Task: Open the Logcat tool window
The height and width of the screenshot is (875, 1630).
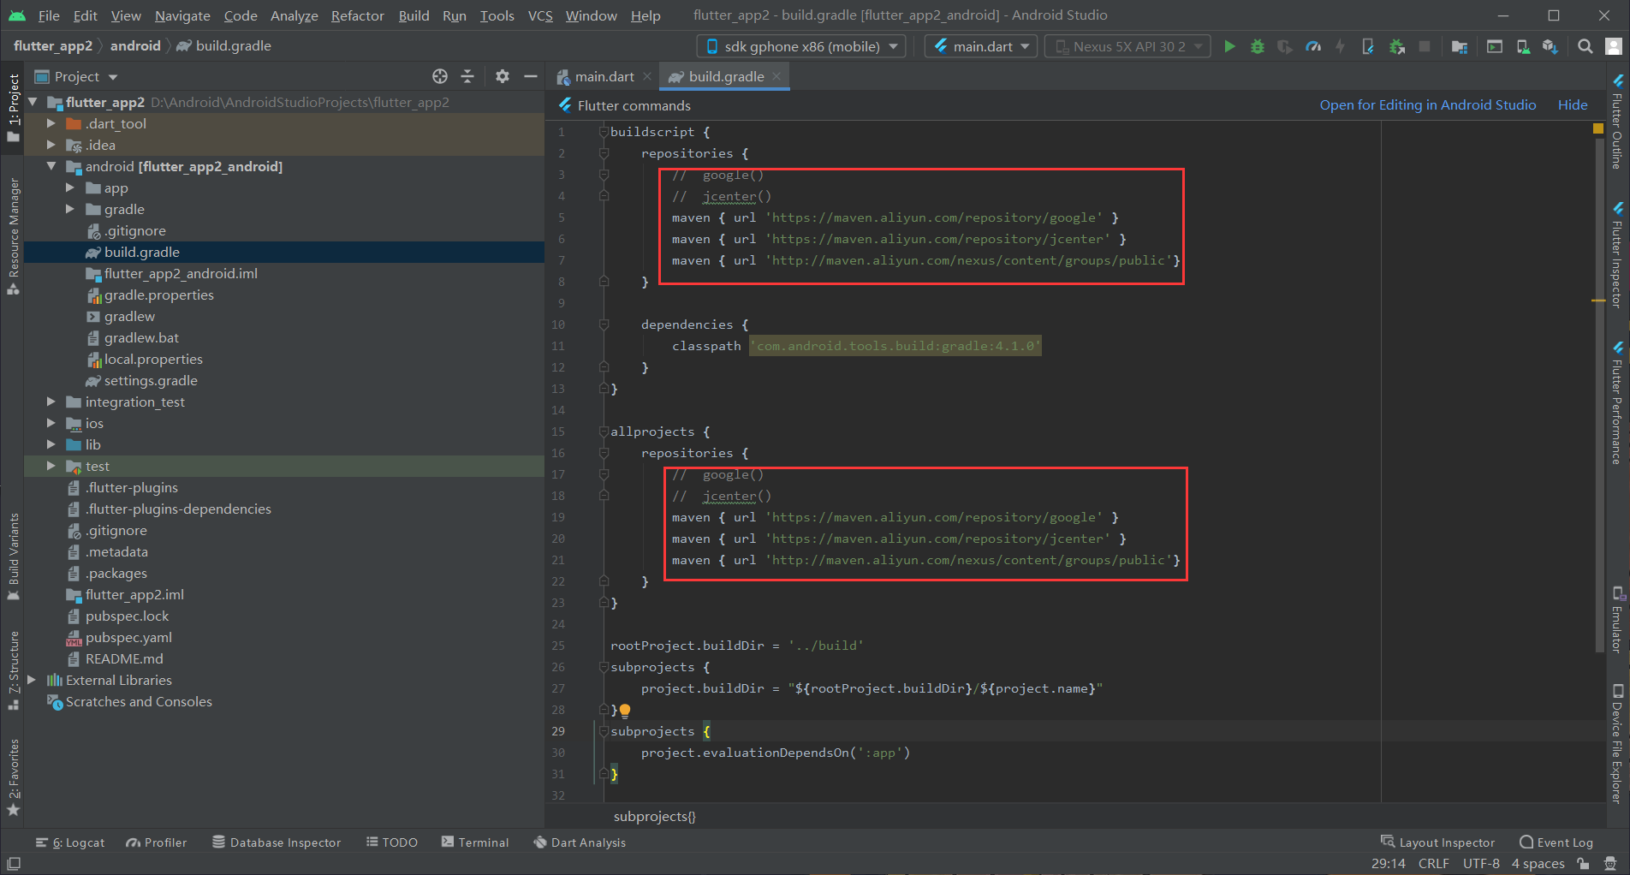Action: point(70,842)
